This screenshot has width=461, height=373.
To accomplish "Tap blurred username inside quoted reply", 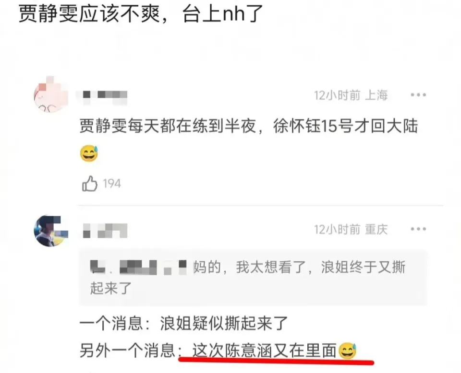I will coord(138,267).
